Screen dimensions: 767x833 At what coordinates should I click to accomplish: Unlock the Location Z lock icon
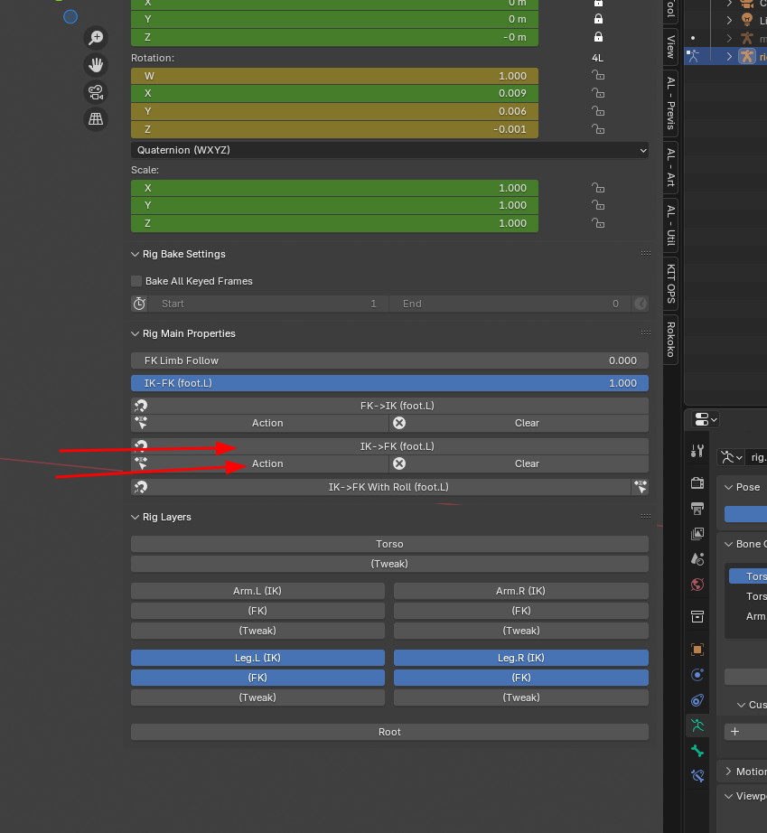(598, 37)
